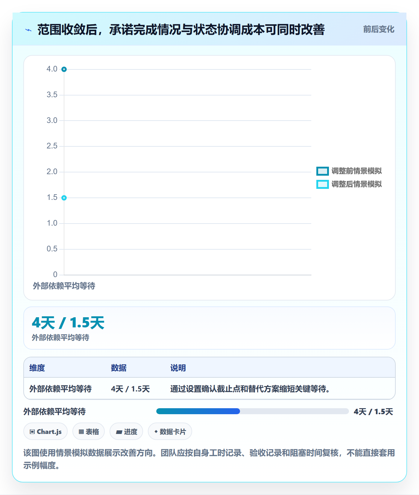Image resolution: width=419 pixels, height=495 pixels.
Task: Click the 外部依赖平均等待 progress bar
Action: pyautogui.click(x=252, y=411)
